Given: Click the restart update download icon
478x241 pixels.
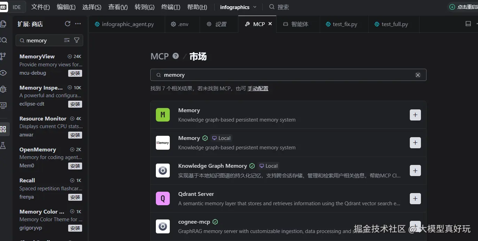Looking at the screenshot, I should pos(452,7).
